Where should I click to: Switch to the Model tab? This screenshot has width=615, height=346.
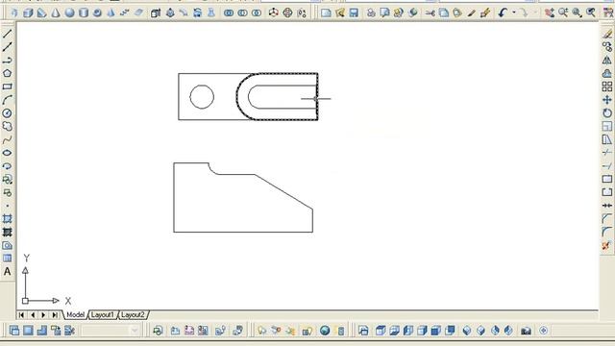(75, 314)
